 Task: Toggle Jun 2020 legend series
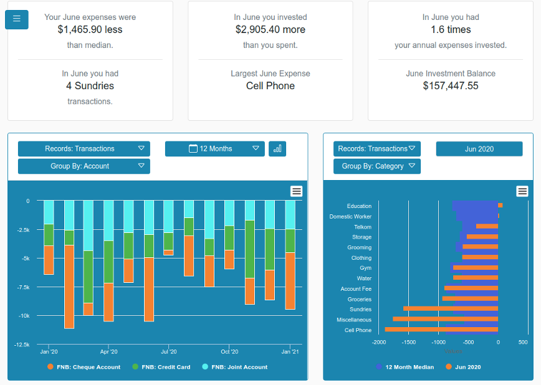click(x=463, y=367)
